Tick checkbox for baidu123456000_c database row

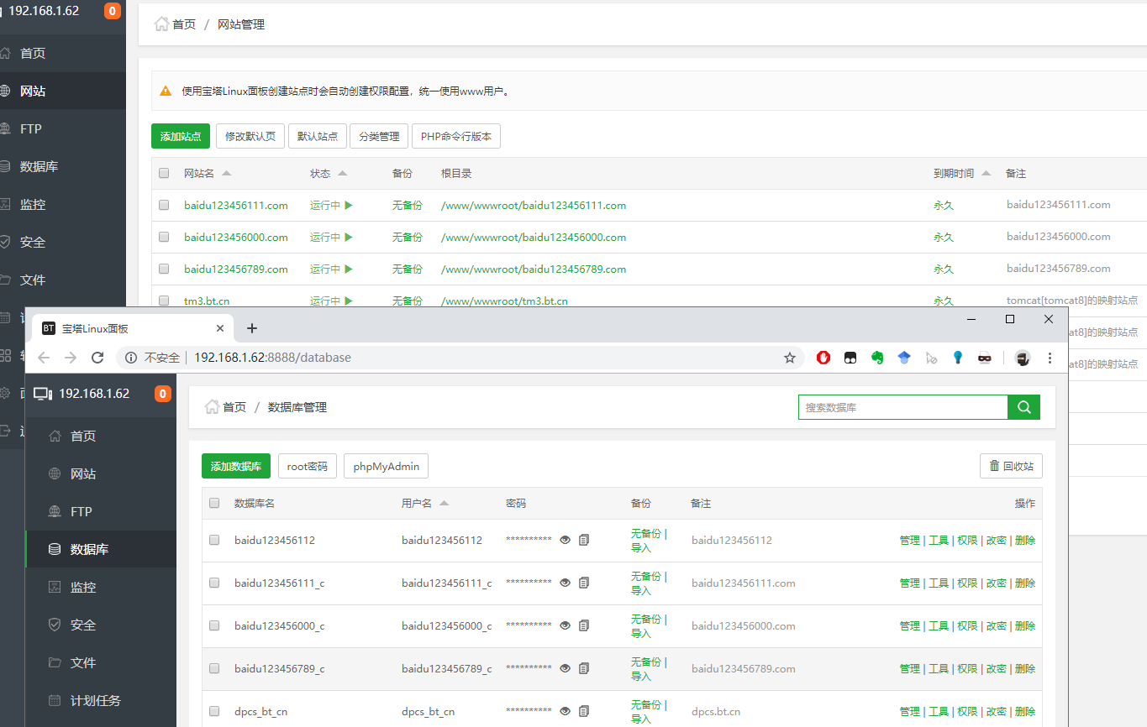[x=214, y=625]
